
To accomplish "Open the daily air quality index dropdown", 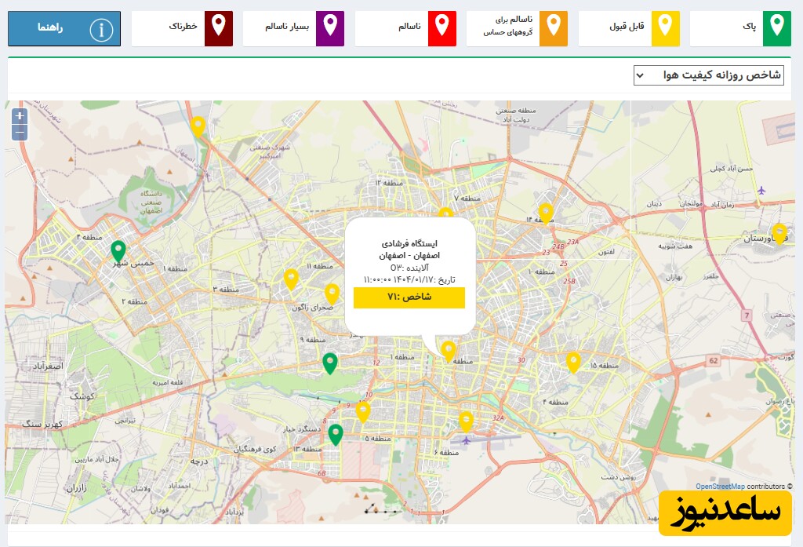I will point(708,75).
